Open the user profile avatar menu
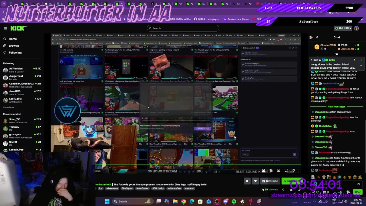Image resolution: width=366 pixels, height=206 pixels. [x=356, y=28]
